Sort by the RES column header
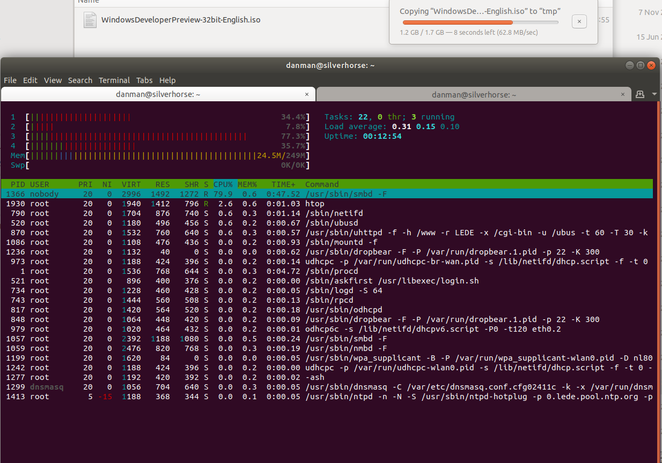 pos(163,184)
